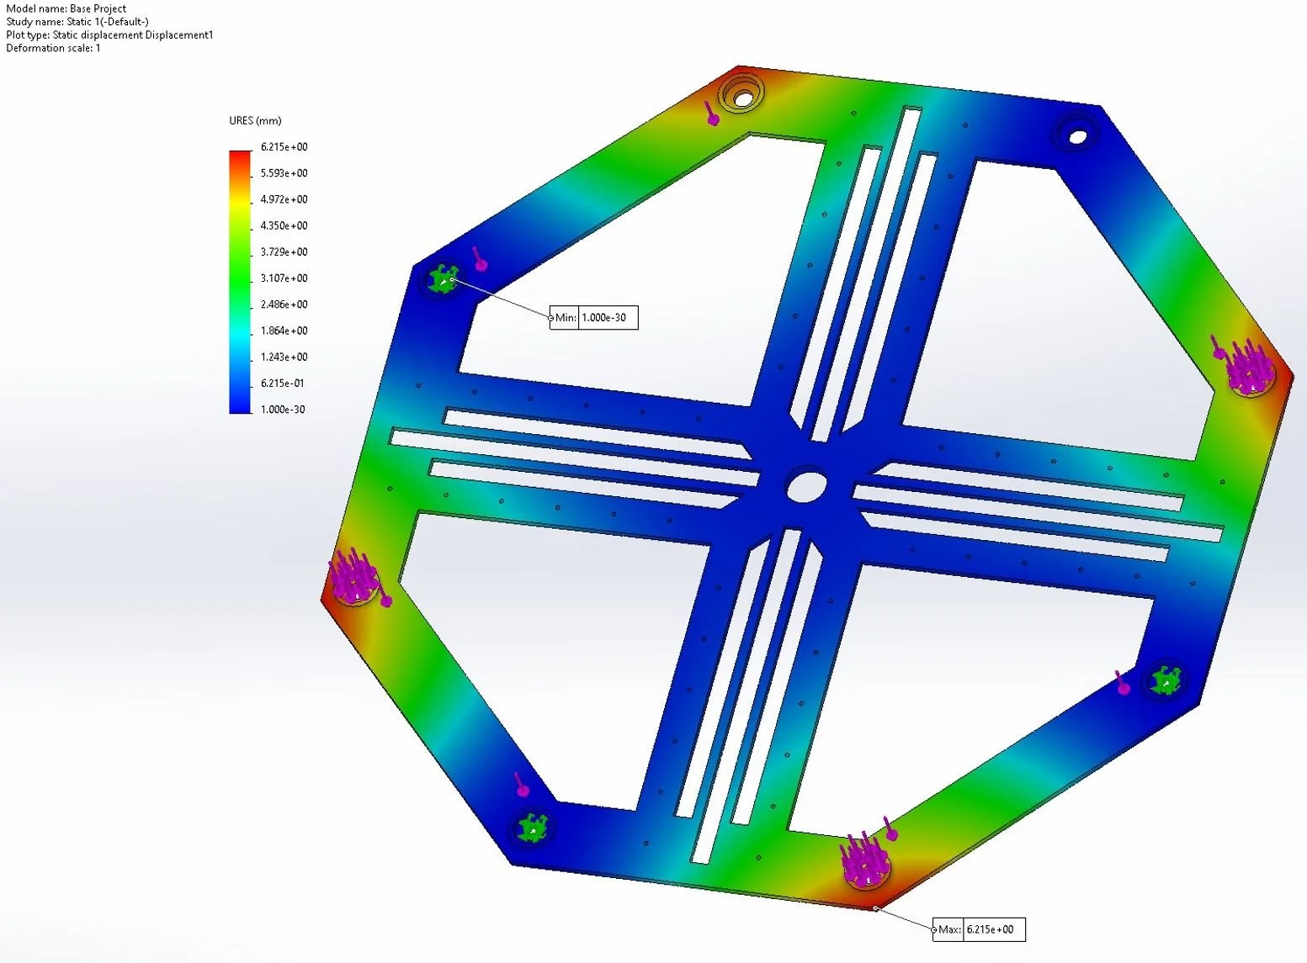1307x963 pixels.
Task: Select legend value 1.864e+00
Action: [x=284, y=331]
